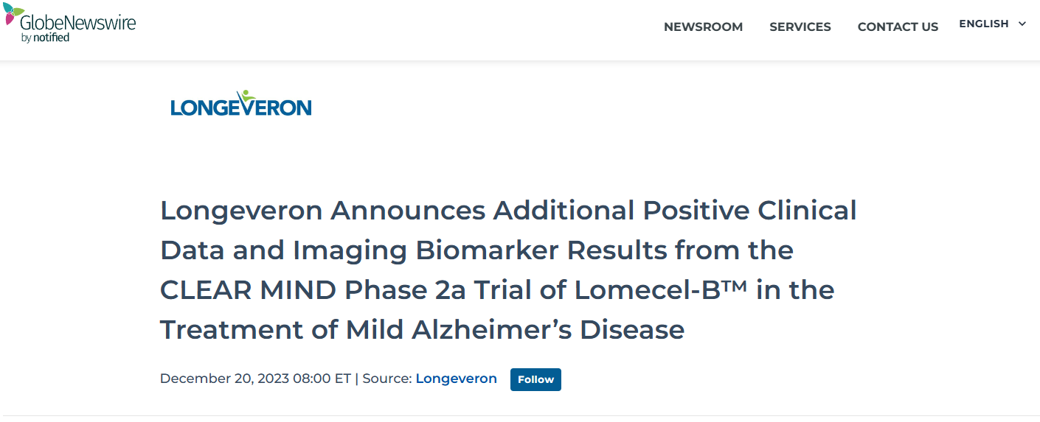Screen dimensions: 1040x422
Task: Click "Treatment of Mild Alzheimer's Disease" line
Action: coord(422,329)
